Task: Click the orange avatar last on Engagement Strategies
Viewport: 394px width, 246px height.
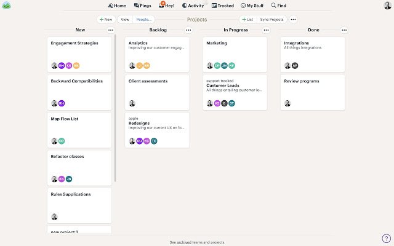Action: click(x=76, y=66)
